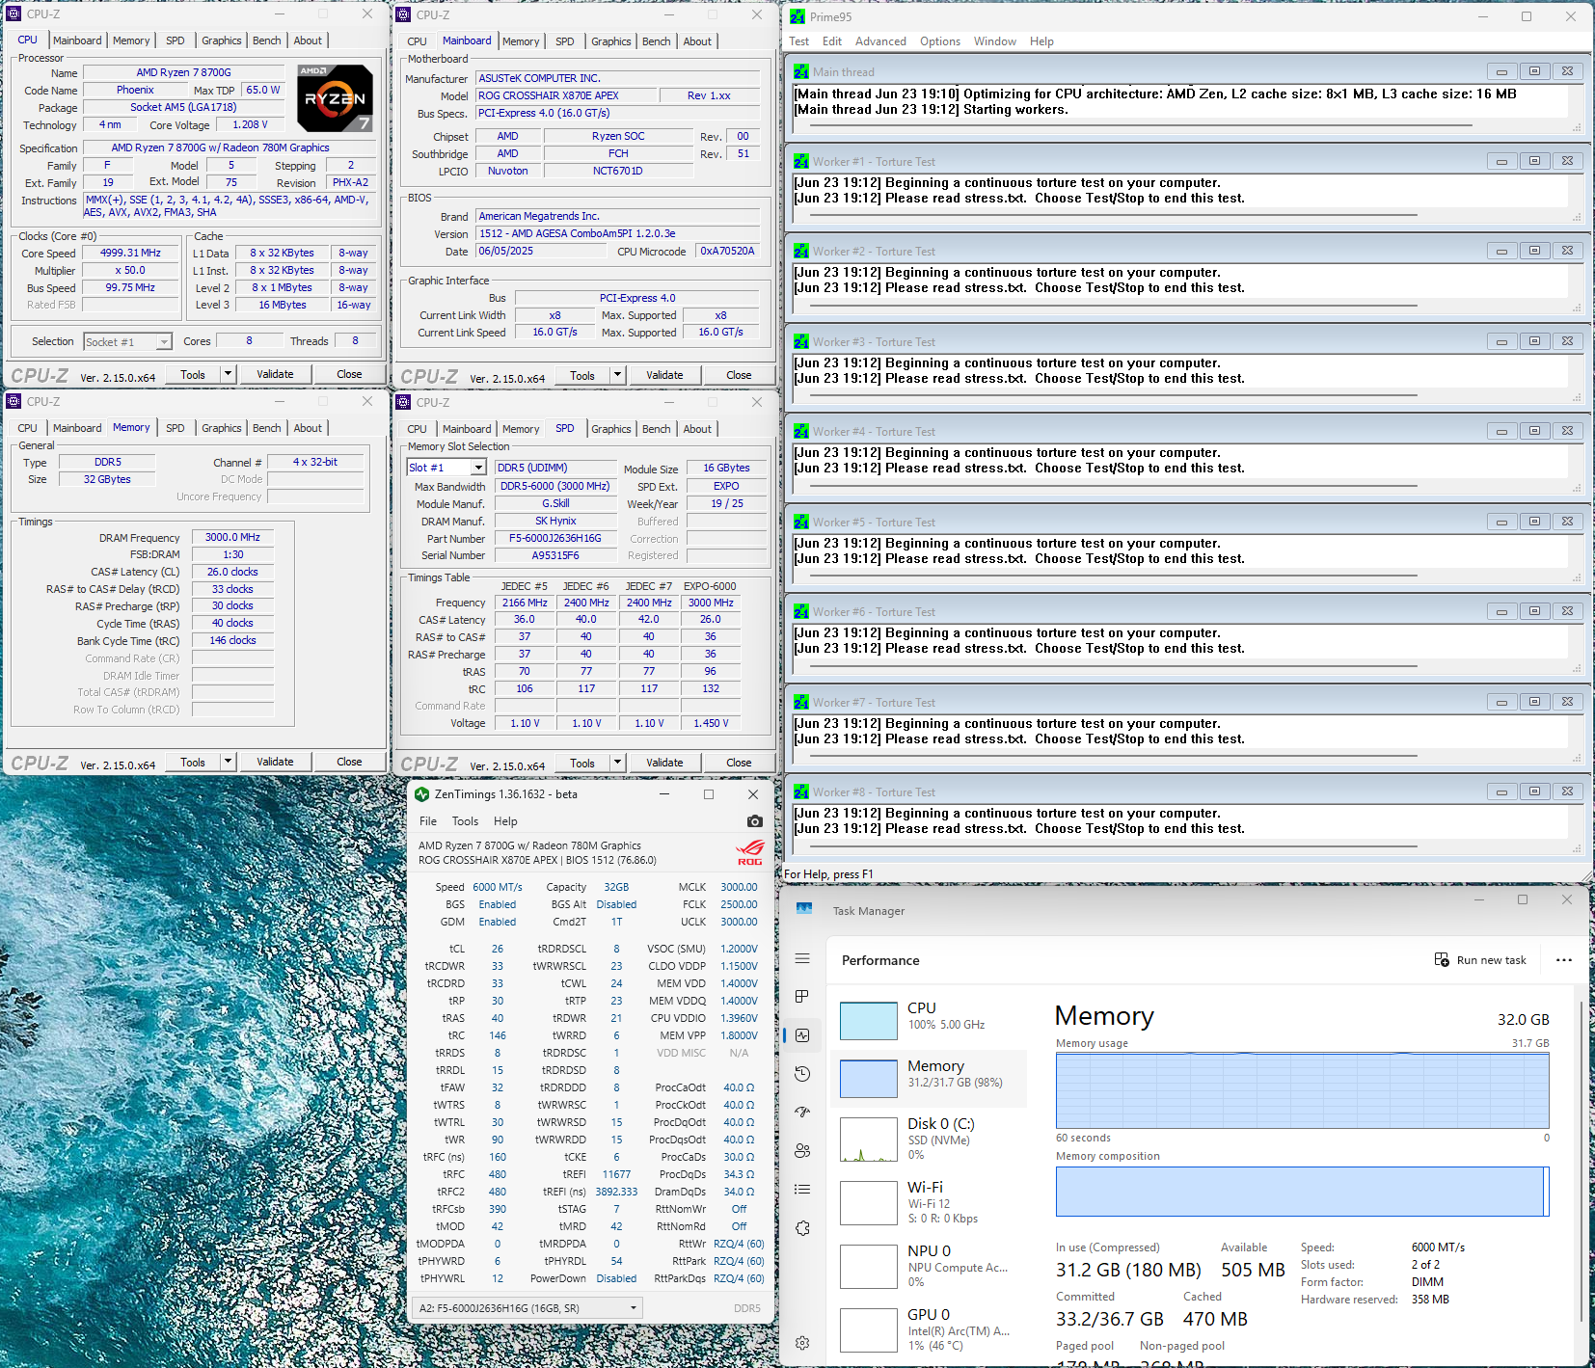Screen dimensions: 1595x1368
Task: Click Worker #2 window icon in Prime95
Action: click(801, 251)
